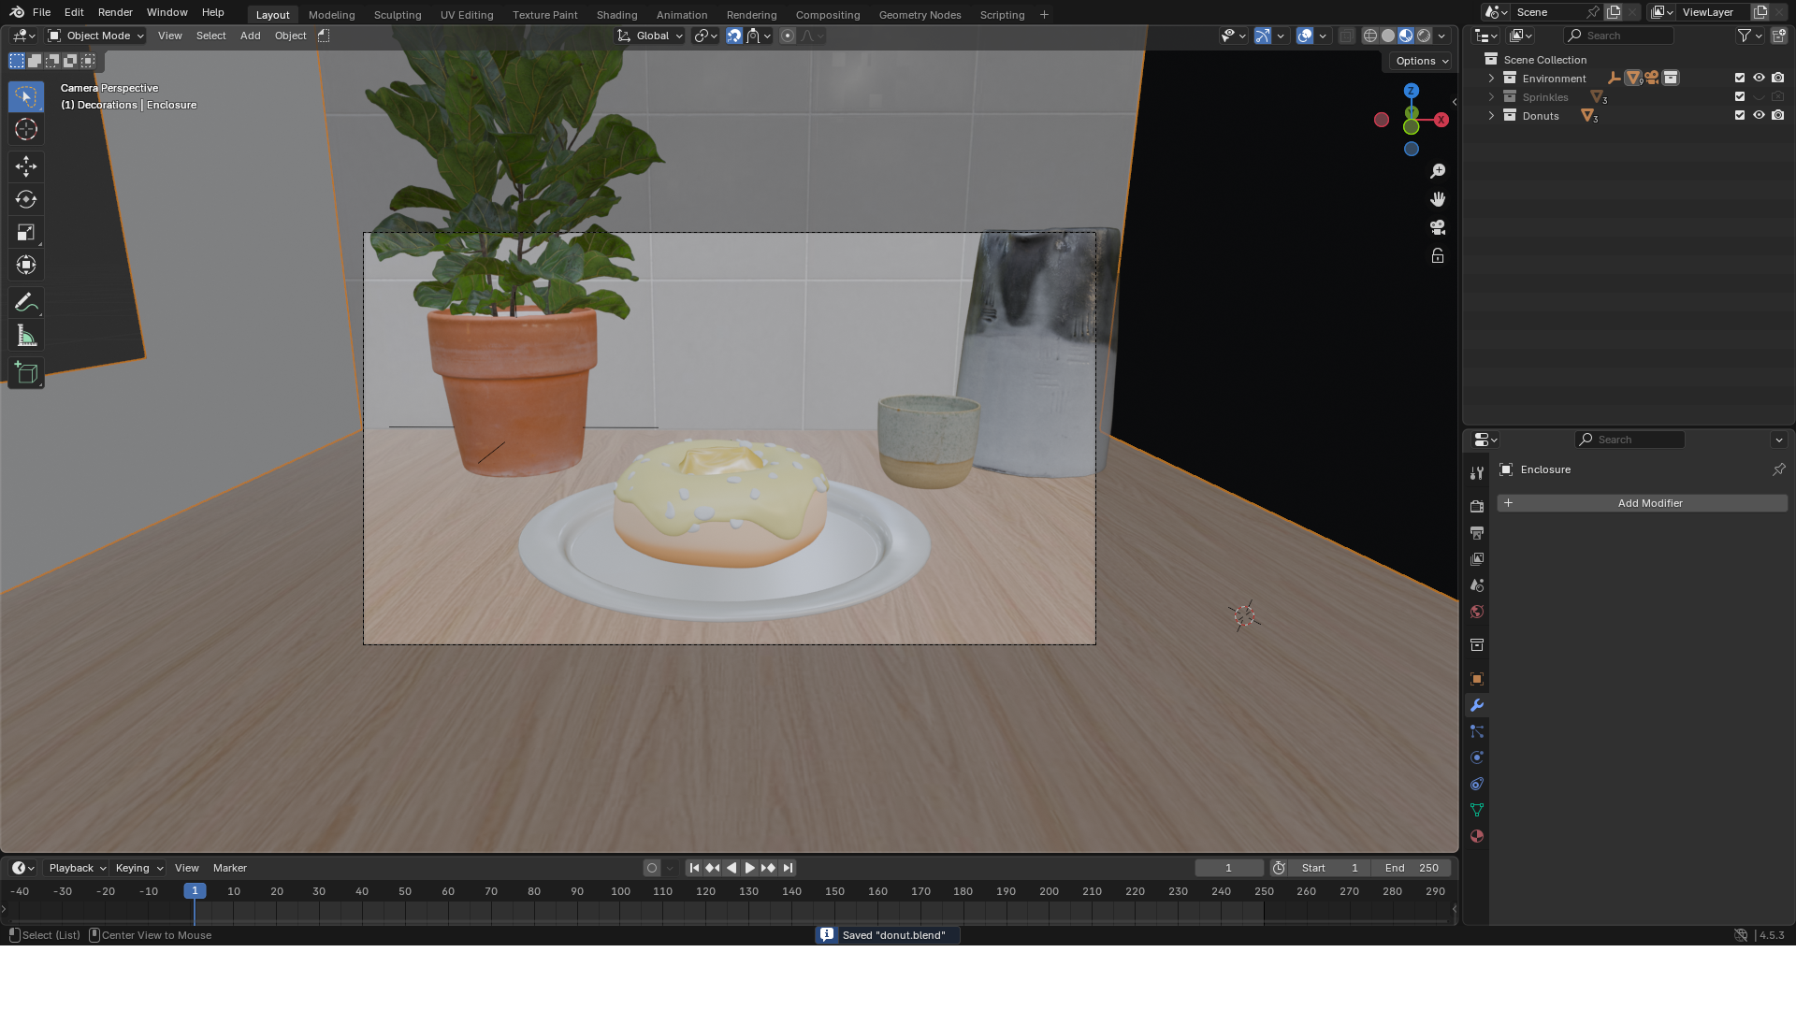The height and width of the screenshot is (1010, 1796).
Task: Expand the Environment collection
Action: [x=1490, y=78]
